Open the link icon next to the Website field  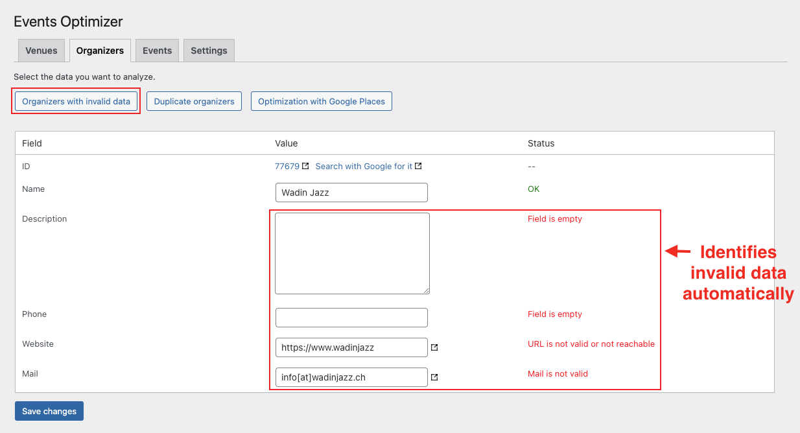coord(435,348)
